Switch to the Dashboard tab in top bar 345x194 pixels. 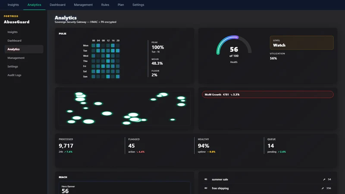pyautogui.click(x=57, y=5)
